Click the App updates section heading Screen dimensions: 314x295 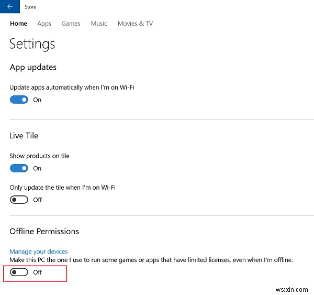(33, 68)
